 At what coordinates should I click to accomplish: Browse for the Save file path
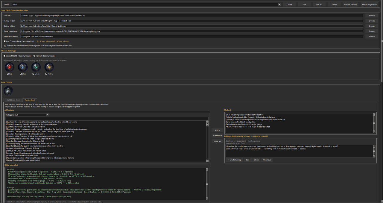pyautogui.click(x=371, y=16)
